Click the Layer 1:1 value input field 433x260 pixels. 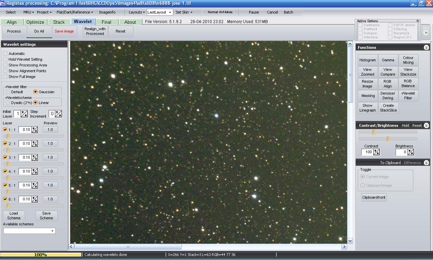[25, 129]
